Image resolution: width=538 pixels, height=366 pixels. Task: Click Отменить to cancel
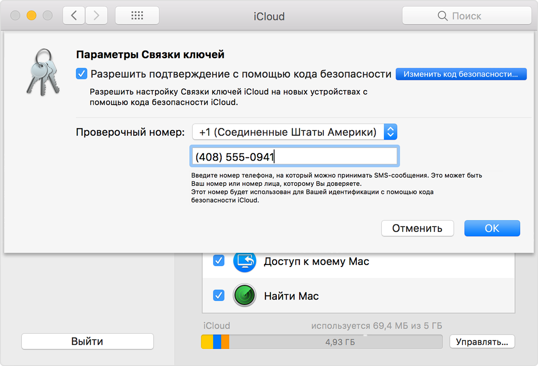click(x=417, y=228)
